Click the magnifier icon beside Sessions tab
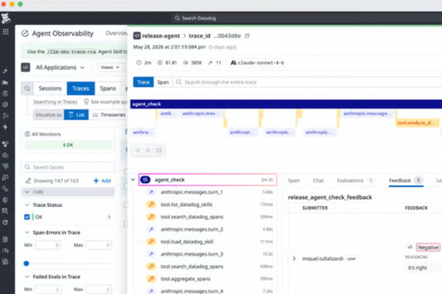442x294 pixels. pyautogui.click(x=27, y=89)
